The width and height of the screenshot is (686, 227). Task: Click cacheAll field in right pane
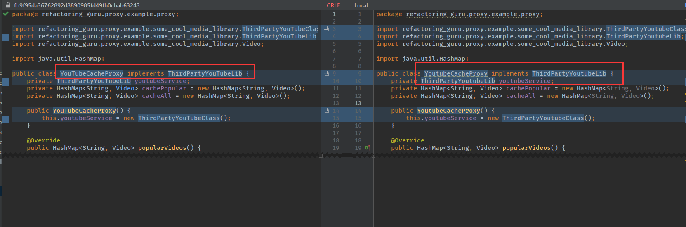click(x=521, y=96)
